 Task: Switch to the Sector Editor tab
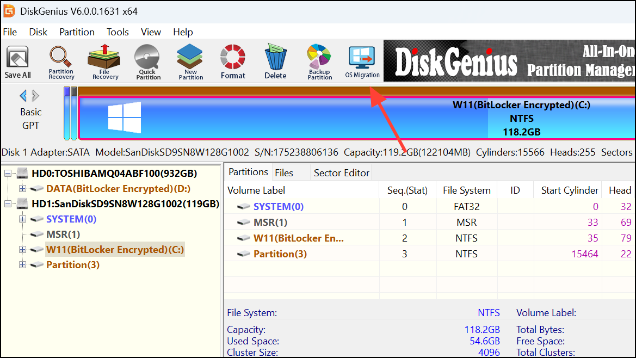coord(342,172)
